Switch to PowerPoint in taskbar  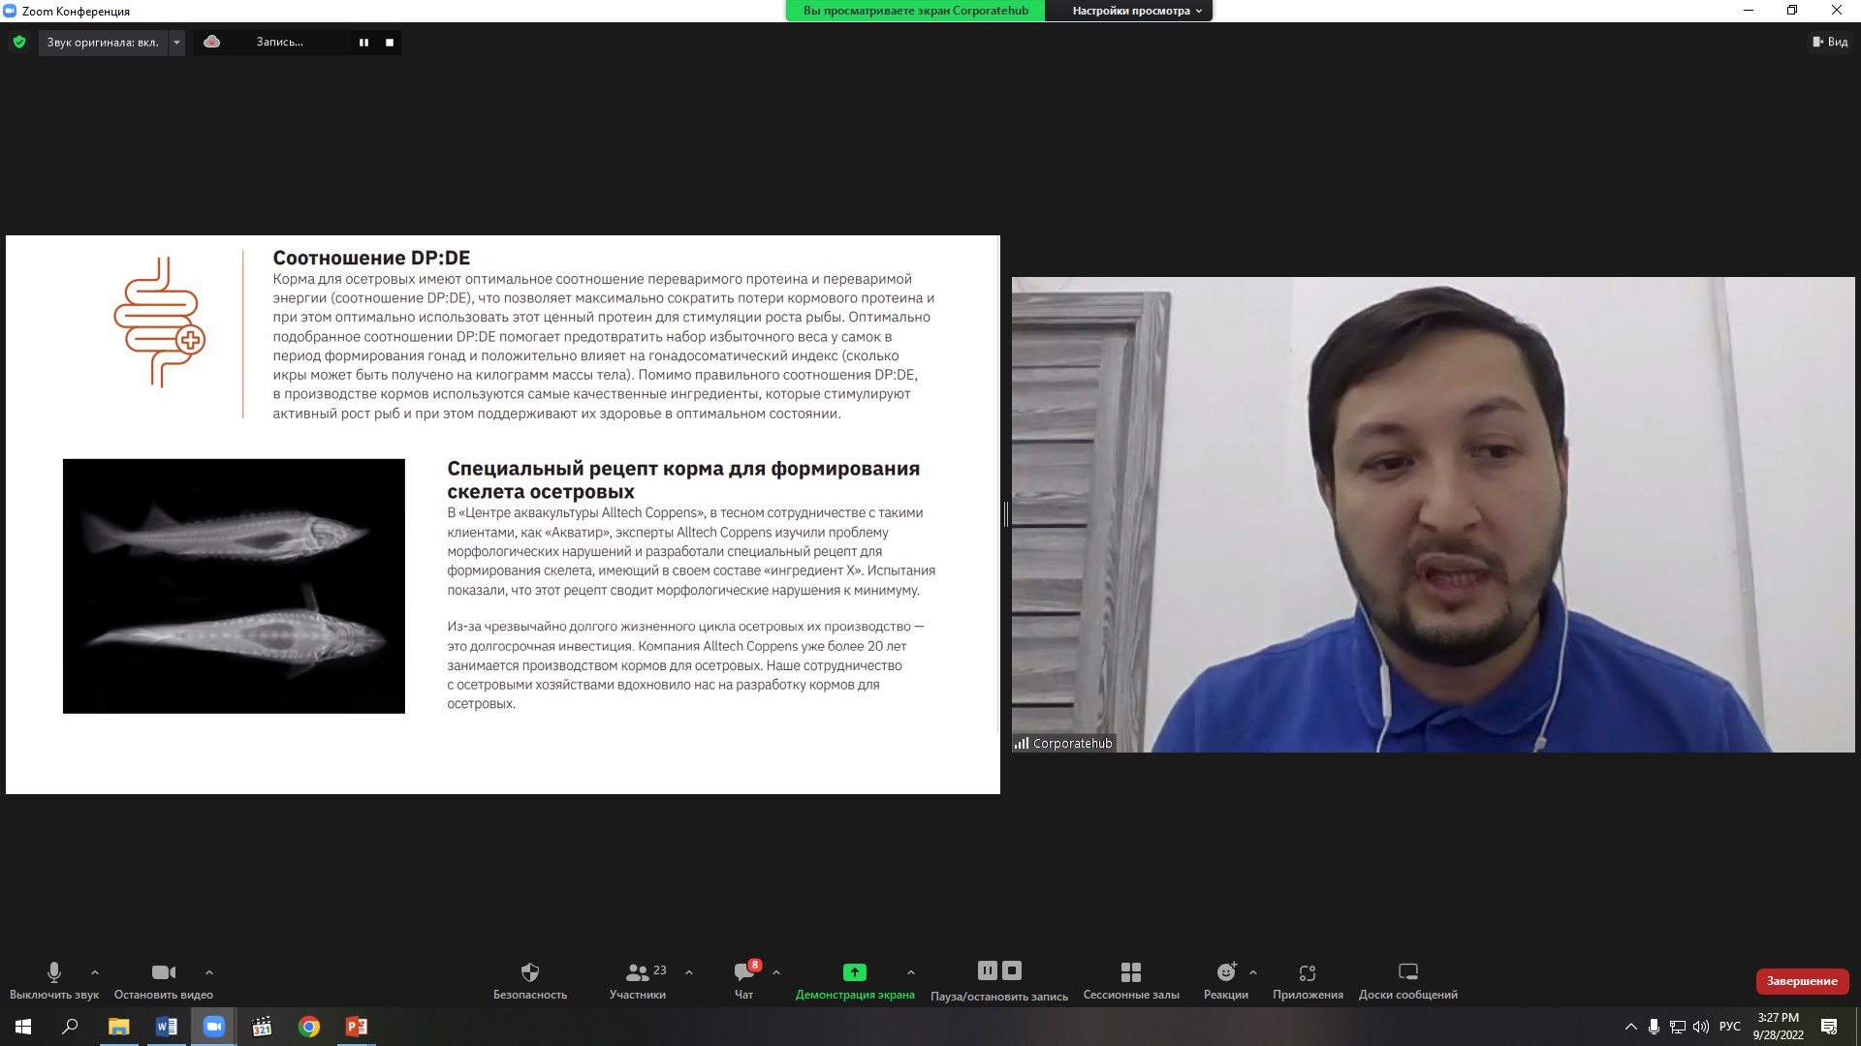[357, 1027]
